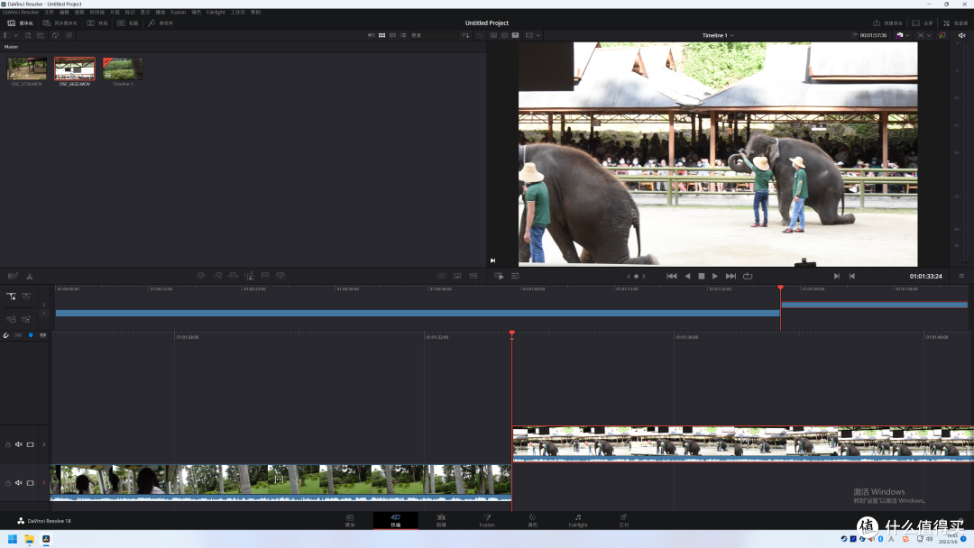This screenshot has width=974, height=548.
Task: Mute audio with the speaker icon
Action: (x=961, y=35)
